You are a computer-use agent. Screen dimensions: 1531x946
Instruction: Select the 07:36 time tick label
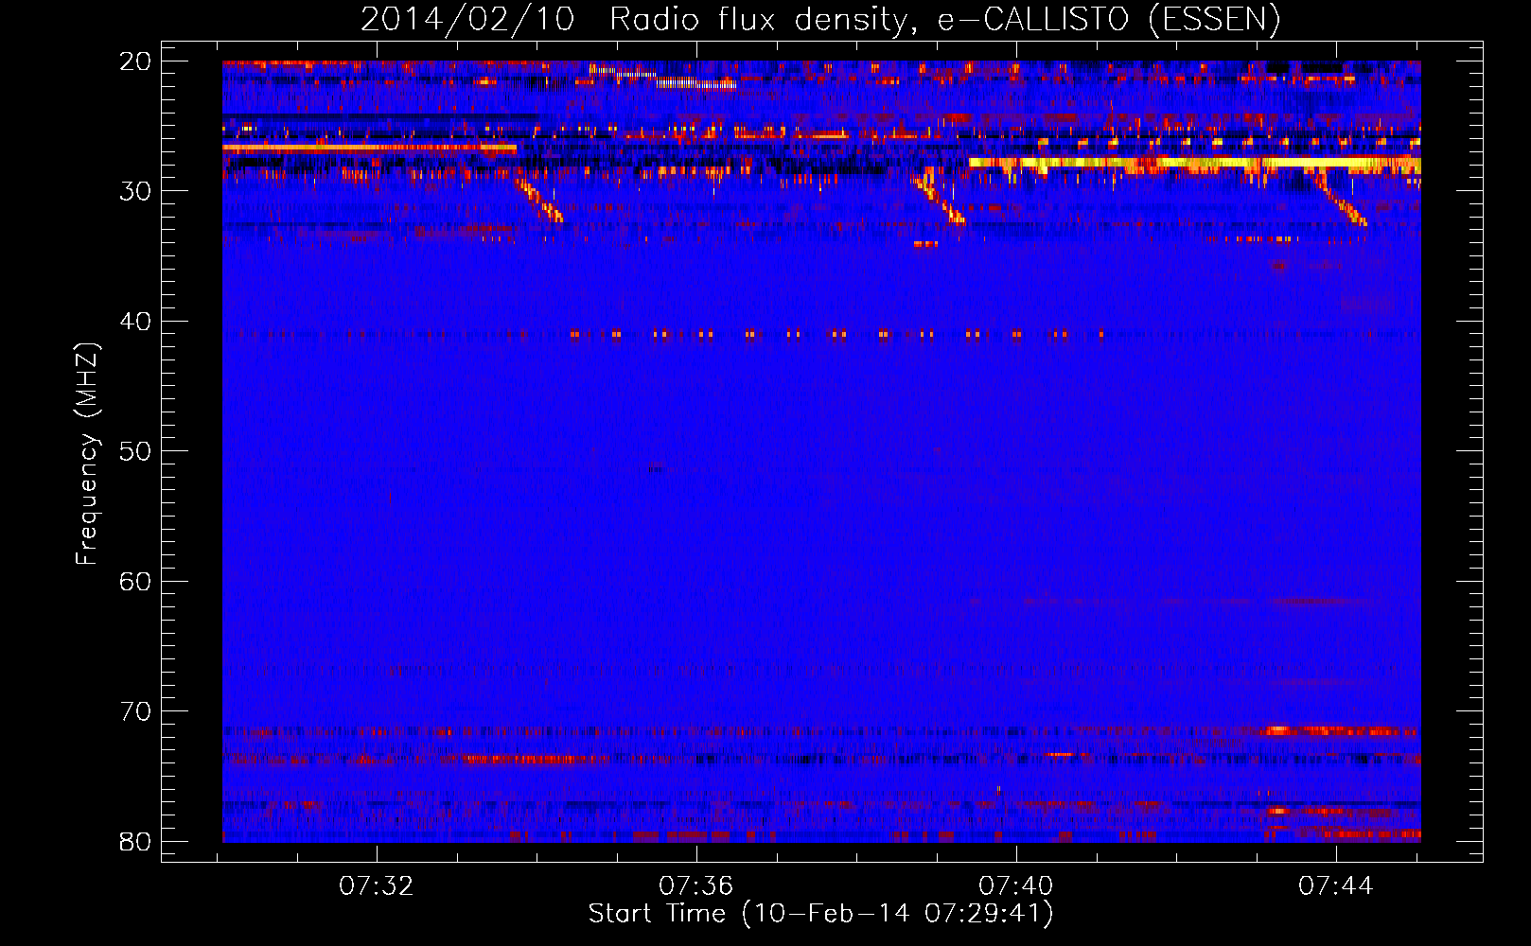[696, 885]
